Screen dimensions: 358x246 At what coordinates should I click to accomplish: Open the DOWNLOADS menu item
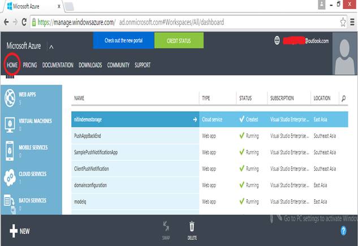(90, 65)
